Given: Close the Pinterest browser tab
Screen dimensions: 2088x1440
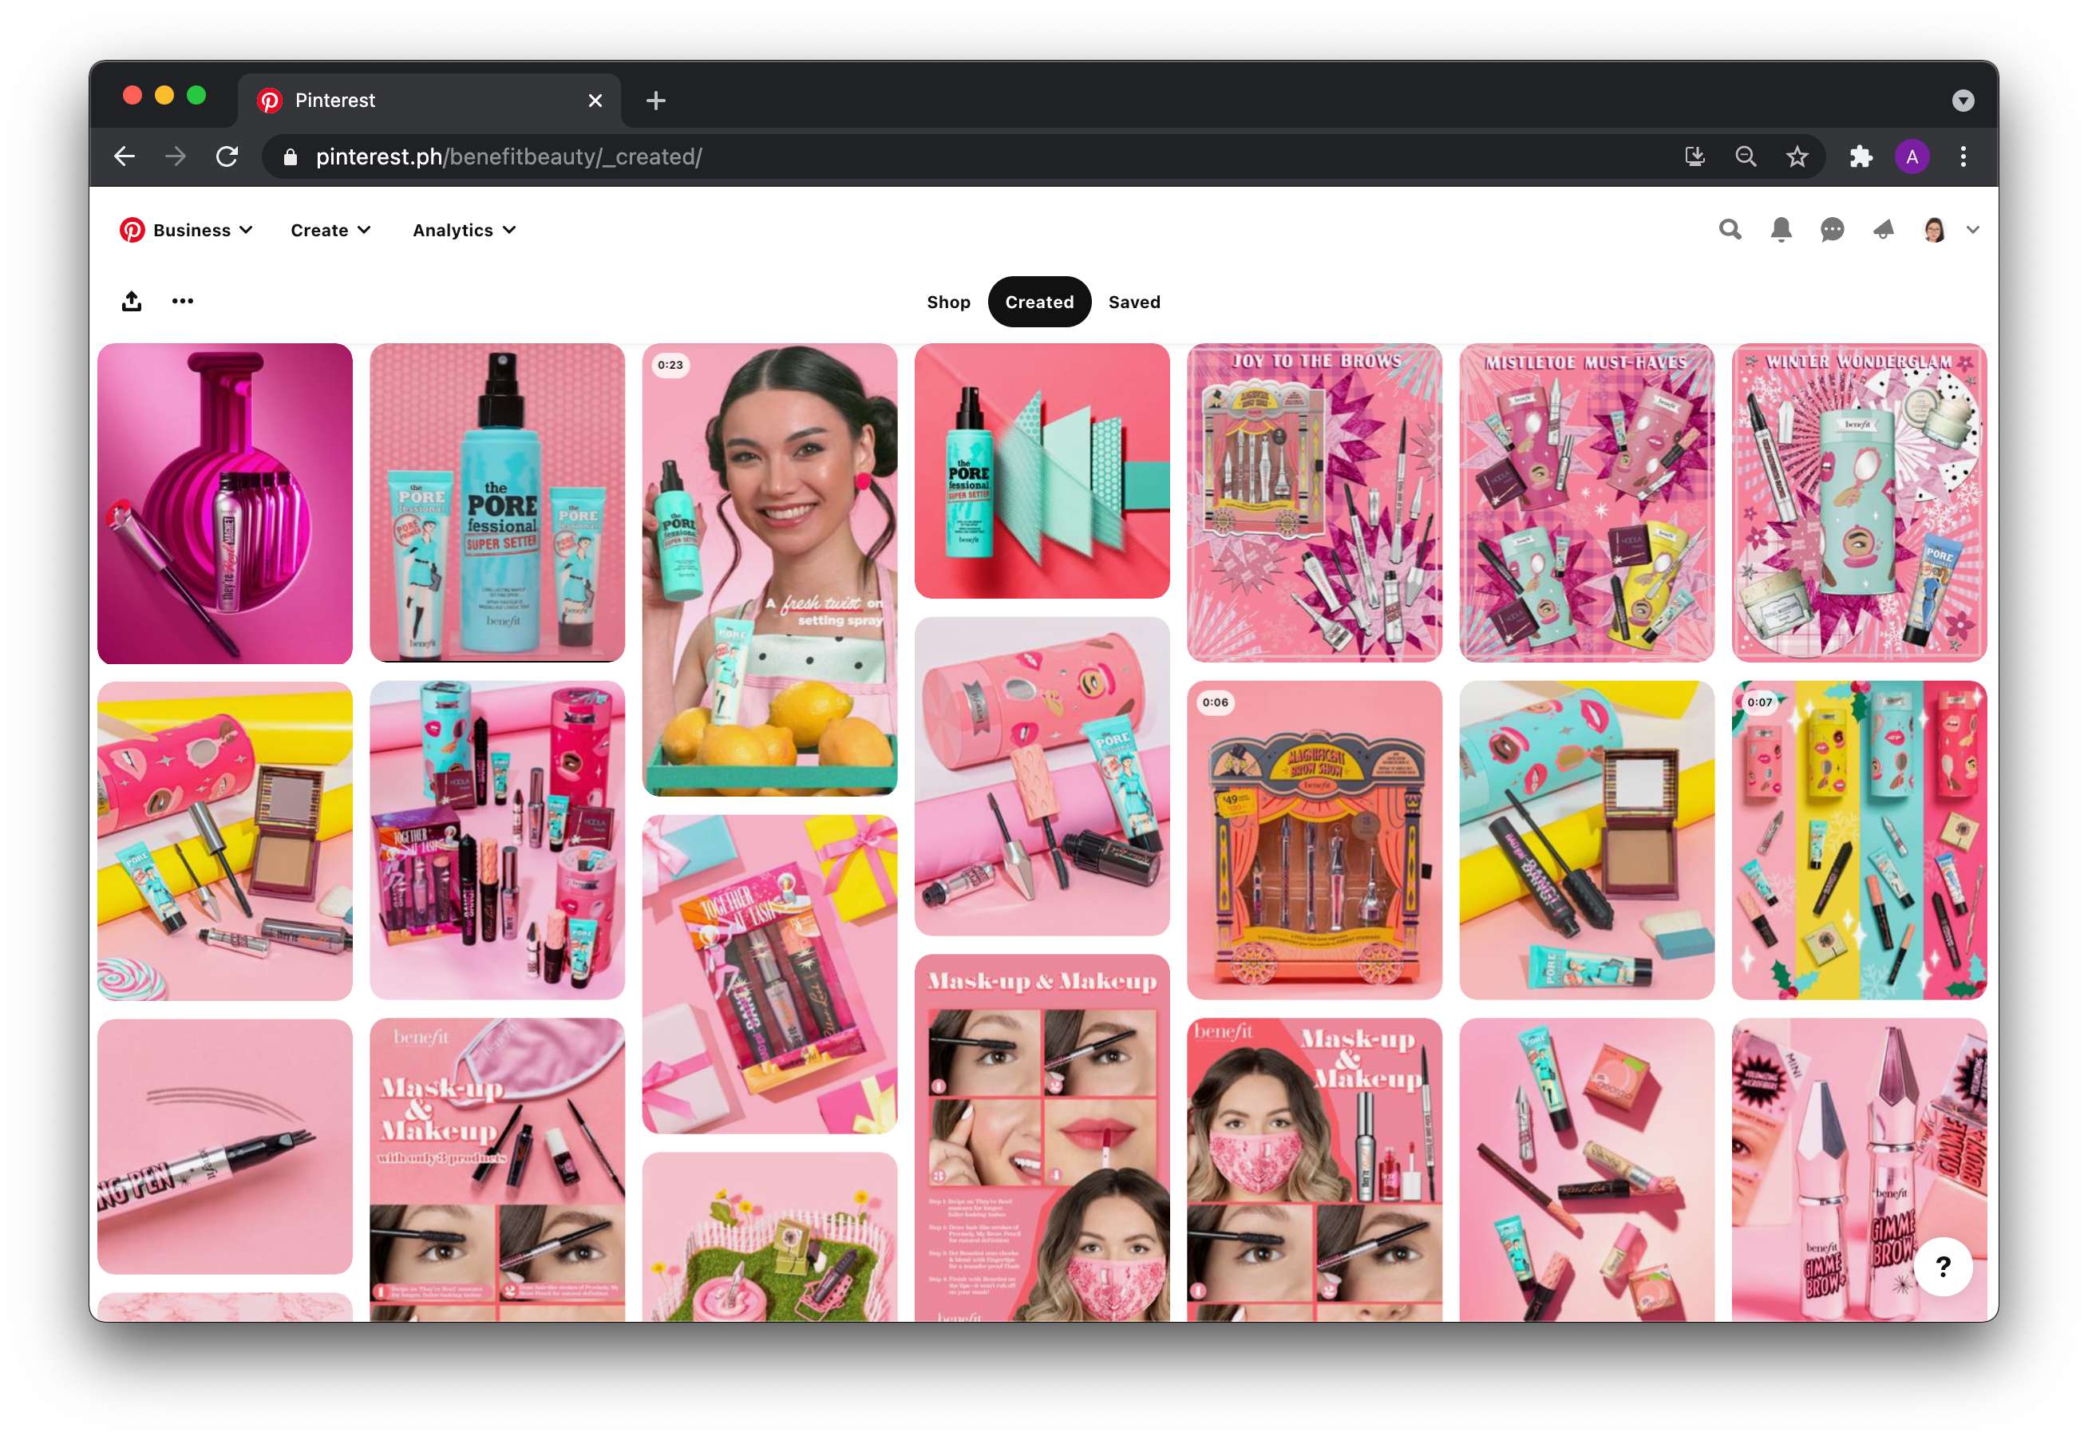Looking at the screenshot, I should (595, 100).
